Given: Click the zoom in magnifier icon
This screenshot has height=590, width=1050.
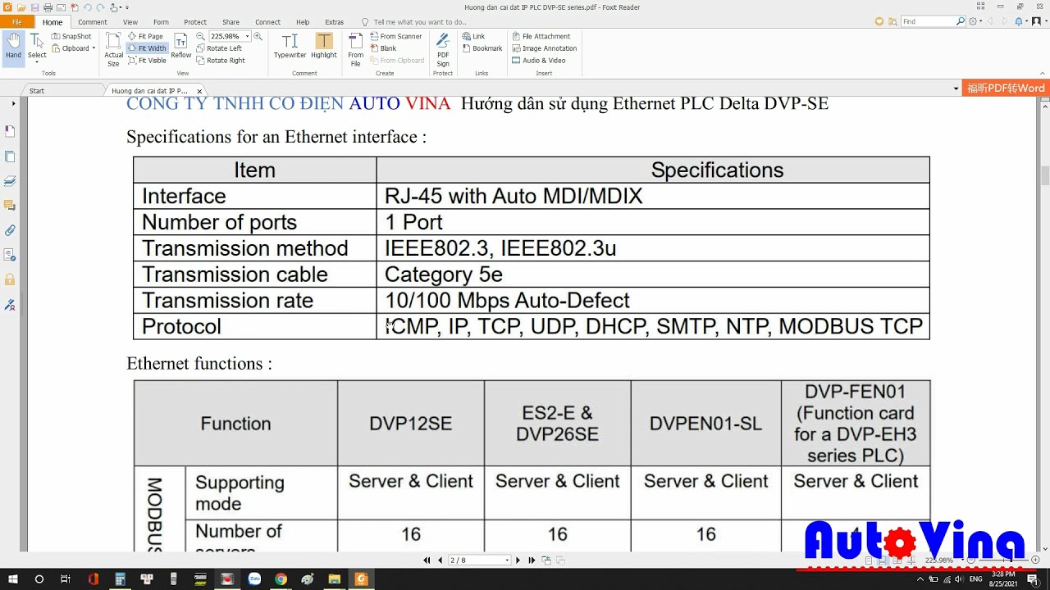Looking at the screenshot, I should click(x=258, y=36).
